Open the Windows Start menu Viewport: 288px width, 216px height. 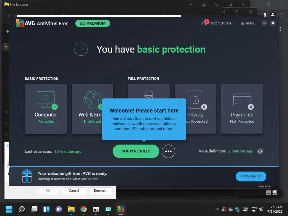9,209
